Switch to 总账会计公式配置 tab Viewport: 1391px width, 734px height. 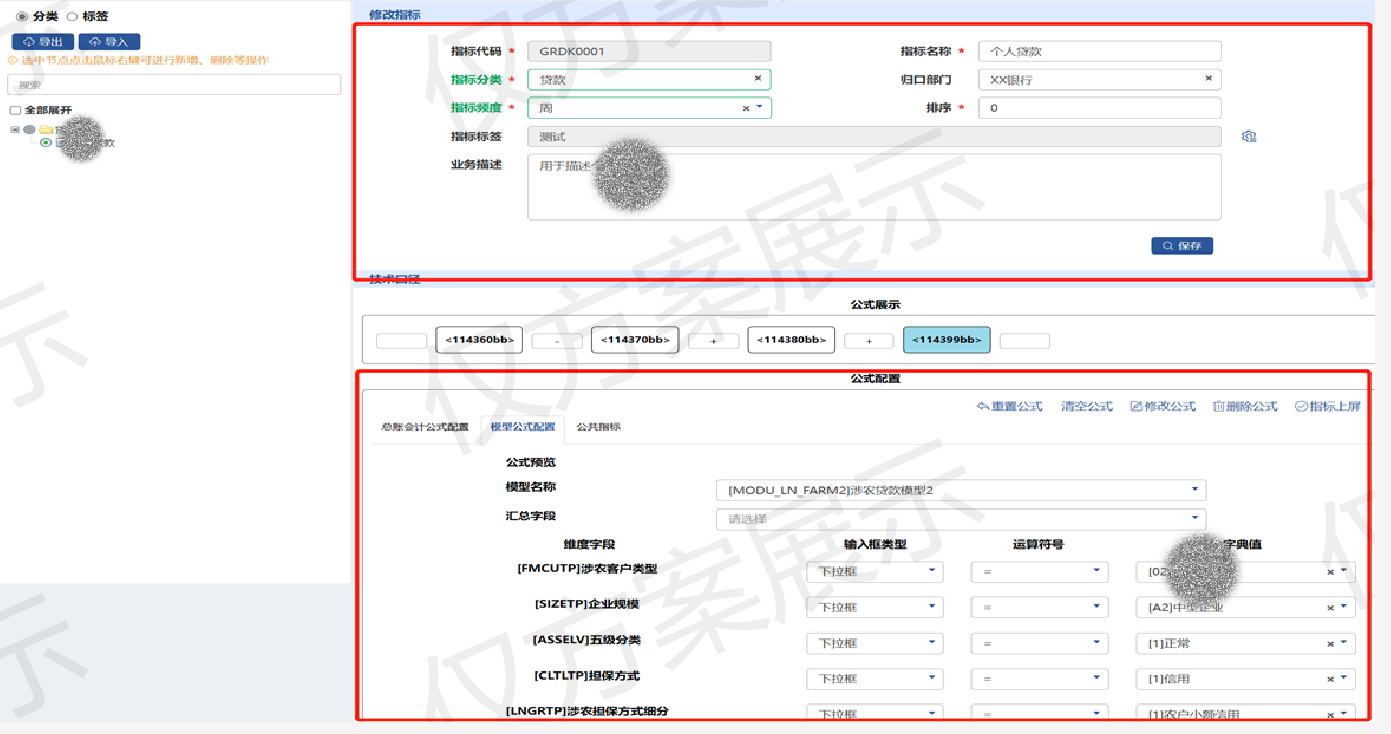click(x=425, y=427)
